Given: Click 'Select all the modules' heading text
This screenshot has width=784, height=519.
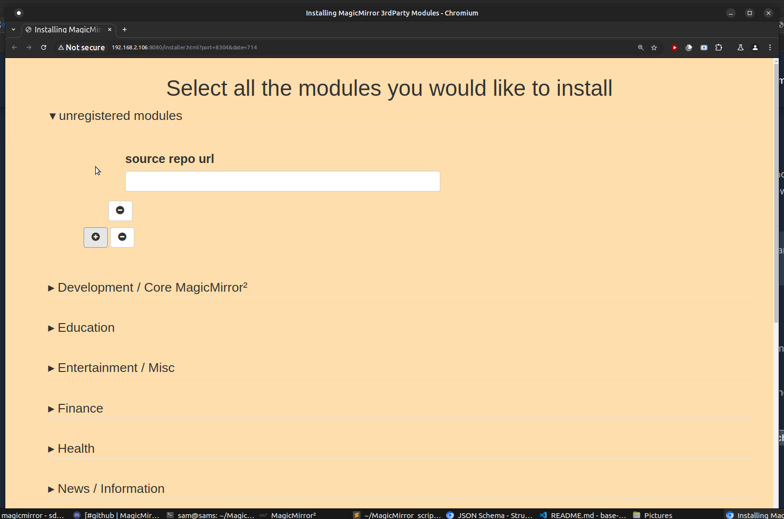Looking at the screenshot, I should [389, 88].
